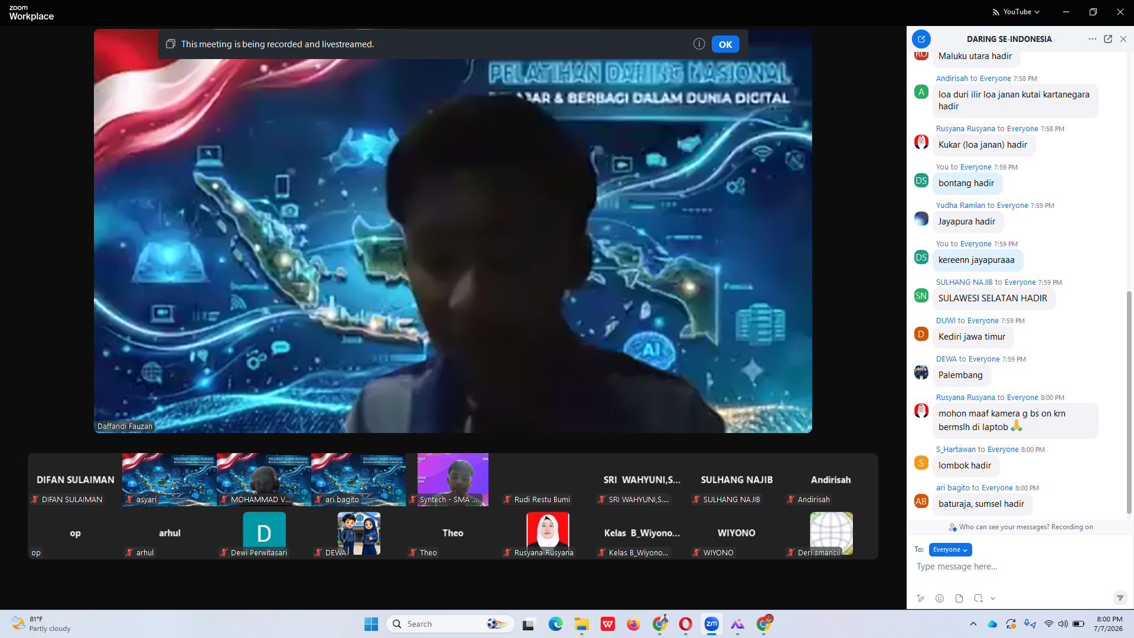Open the emoji picker in chat
Screen dimensions: 1134x638
pyautogui.click(x=940, y=598)
